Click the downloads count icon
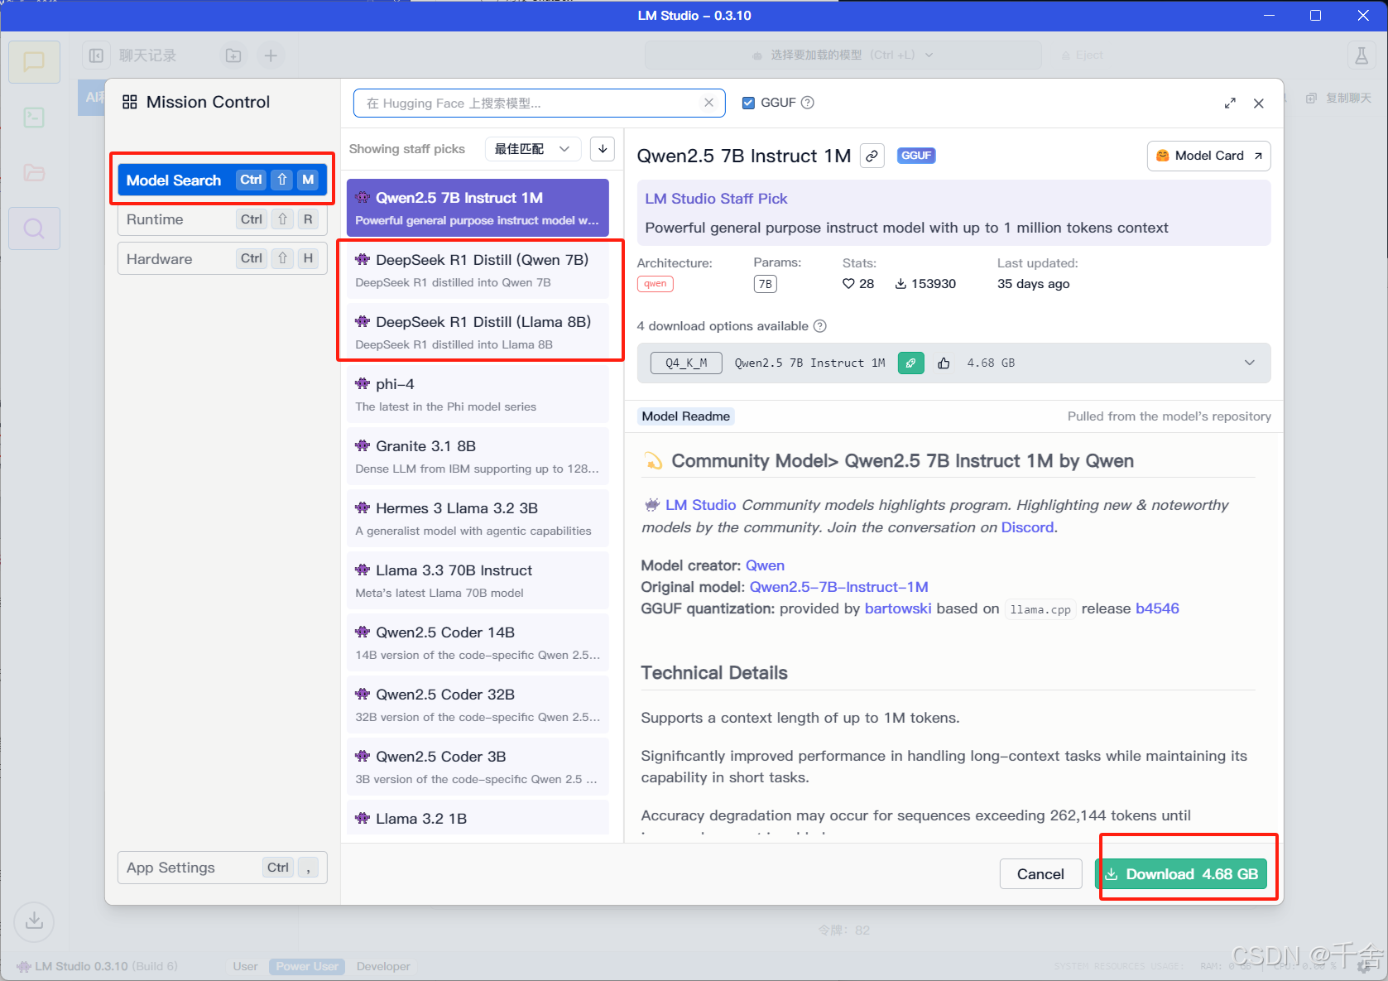 click(901, 284)
